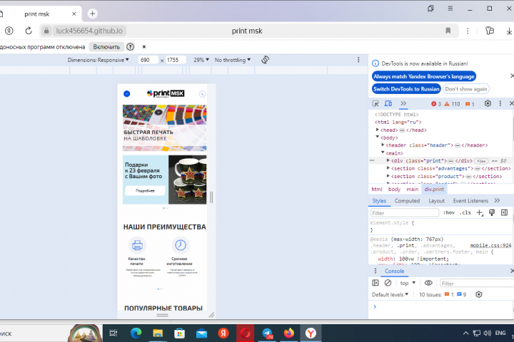Click the styles Filter input
Image resolution: width=514 pixels, height=342 pixels.
tap(405, 213)
